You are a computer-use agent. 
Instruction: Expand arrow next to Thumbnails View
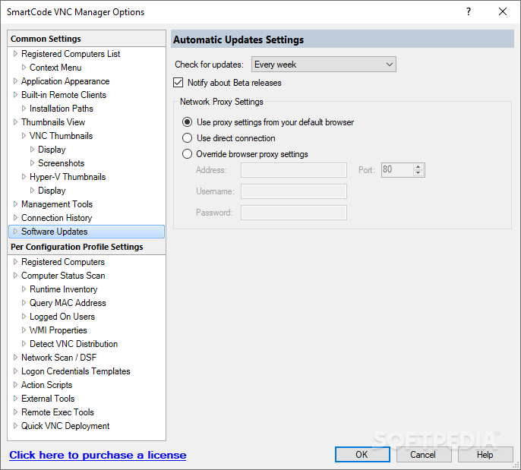[x=15, y=122]
